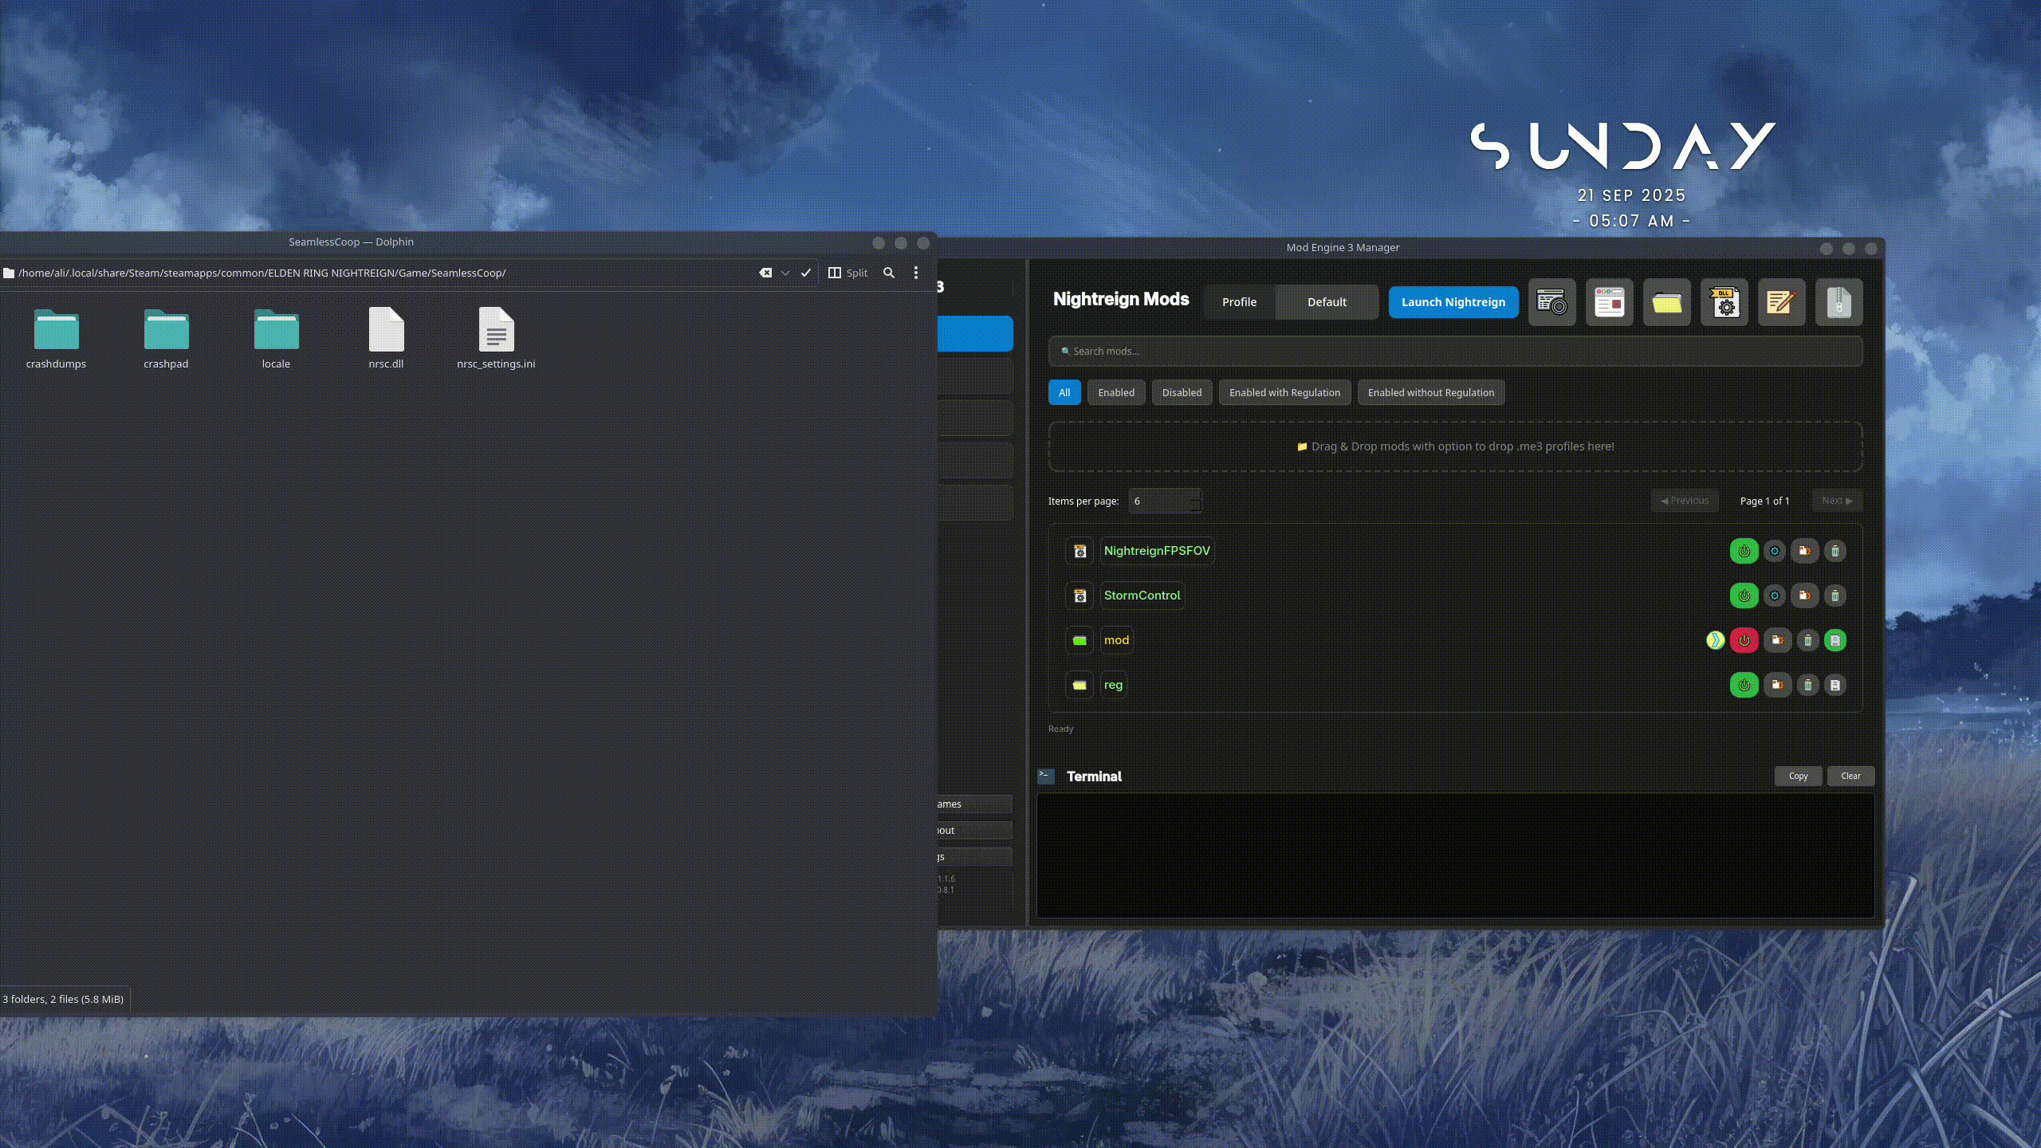Expand the mod row chevron

coord(1715,640)
